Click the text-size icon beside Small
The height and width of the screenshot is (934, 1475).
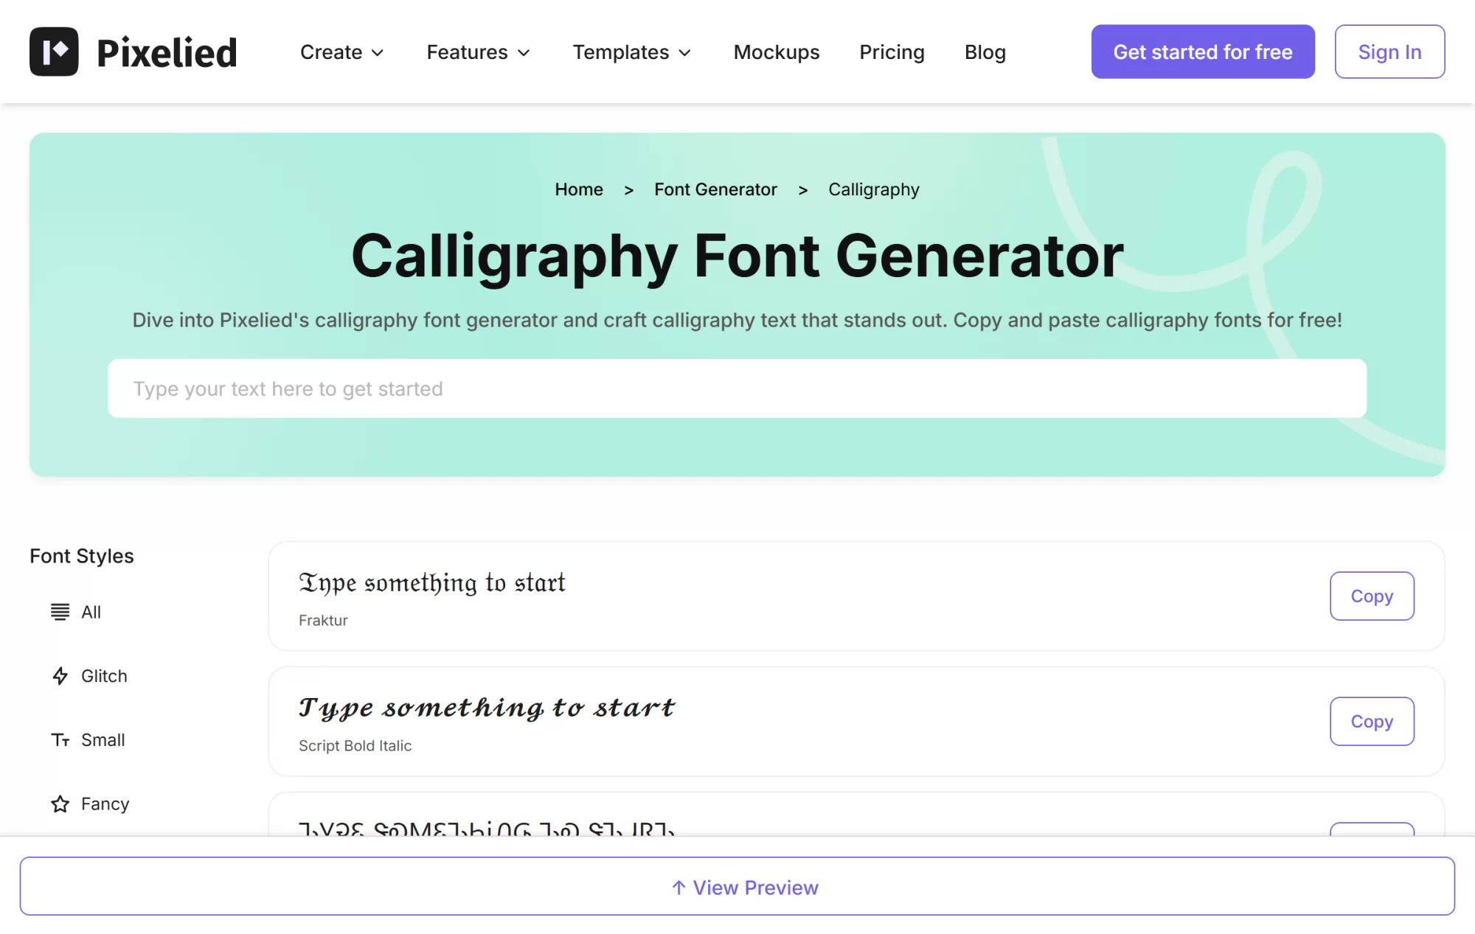pos(60,739)
